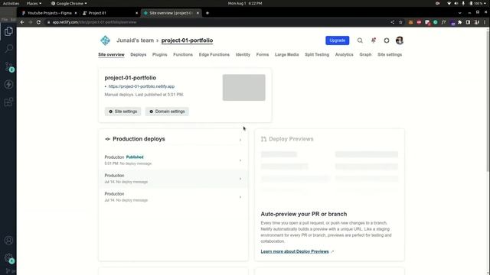Go to the Analytics tab
This screenshot has height=275, width=490.
pyautogui.click(x=344, y=54)
